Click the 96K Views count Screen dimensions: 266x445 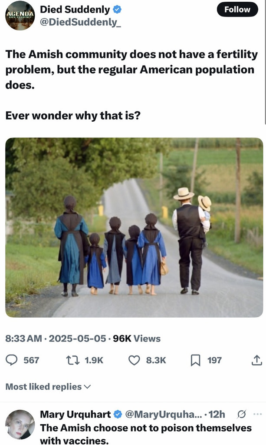pyautogui.click(x=137, y=338)
